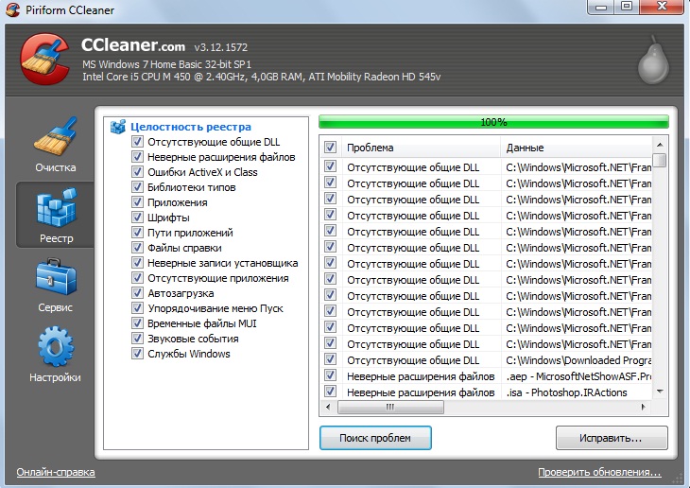This screenshot has width=690, height=488.
Task: Uncheck Библиотеки типов checkbox
Action: (x=137, y=187)
